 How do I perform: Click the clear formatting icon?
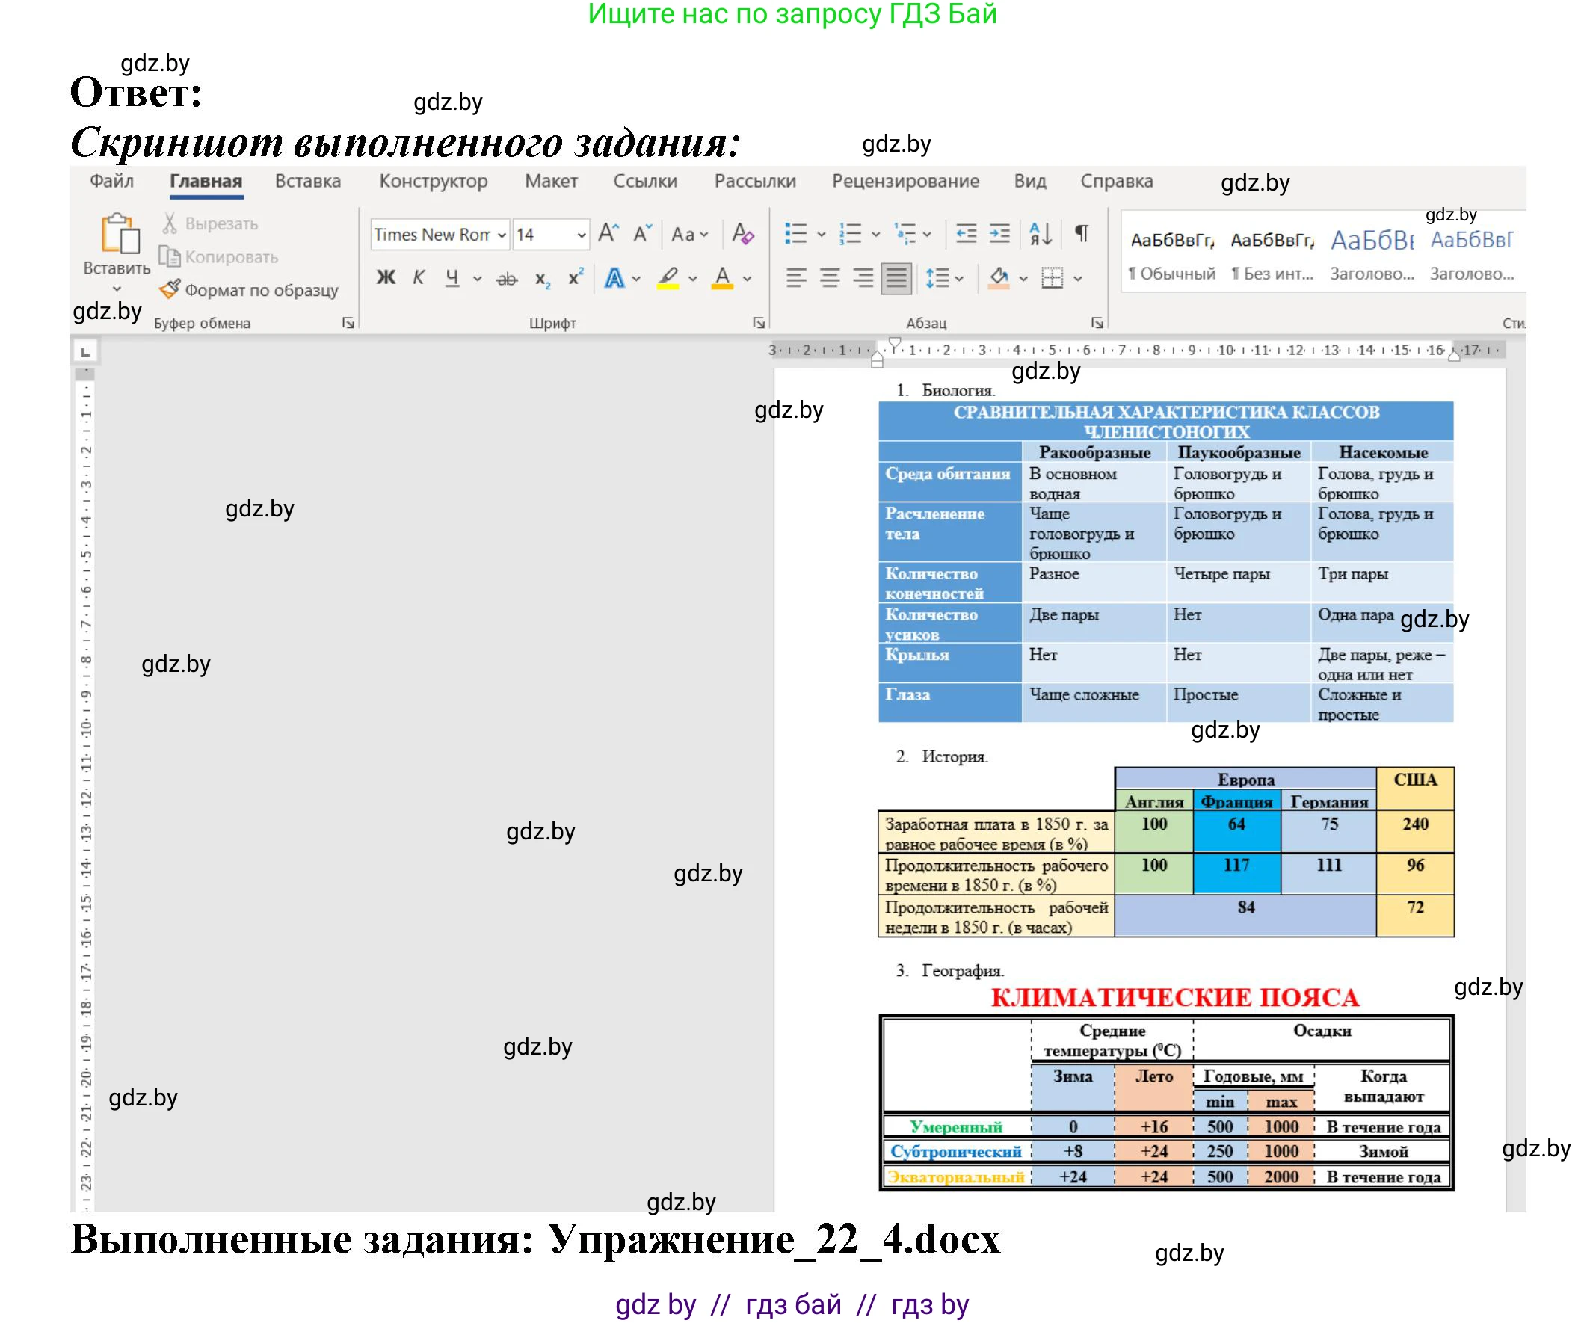[x=743, y=234]
